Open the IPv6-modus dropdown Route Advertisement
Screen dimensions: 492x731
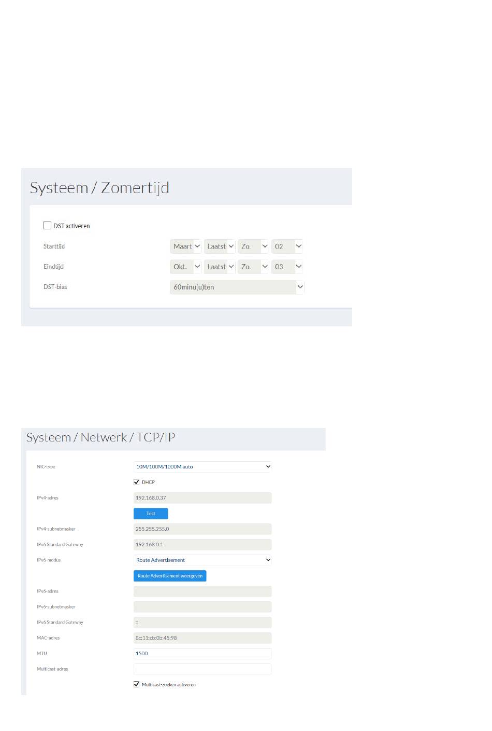coord(202,560)
